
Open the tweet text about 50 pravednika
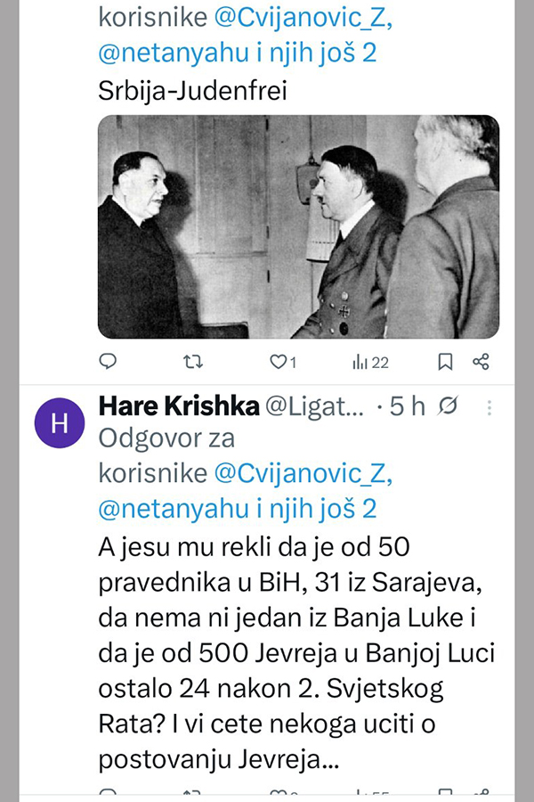click(296, 653)
